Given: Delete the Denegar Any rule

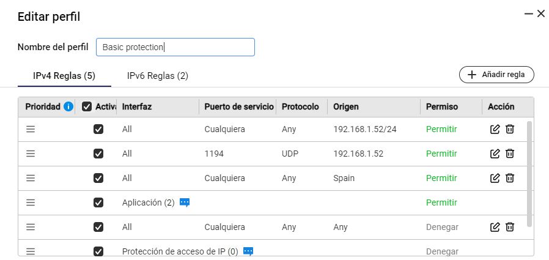Looking at the screenshot, I should click(510, 227).
